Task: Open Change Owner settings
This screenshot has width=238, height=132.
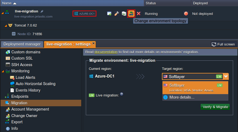Action: coord(24,116)
